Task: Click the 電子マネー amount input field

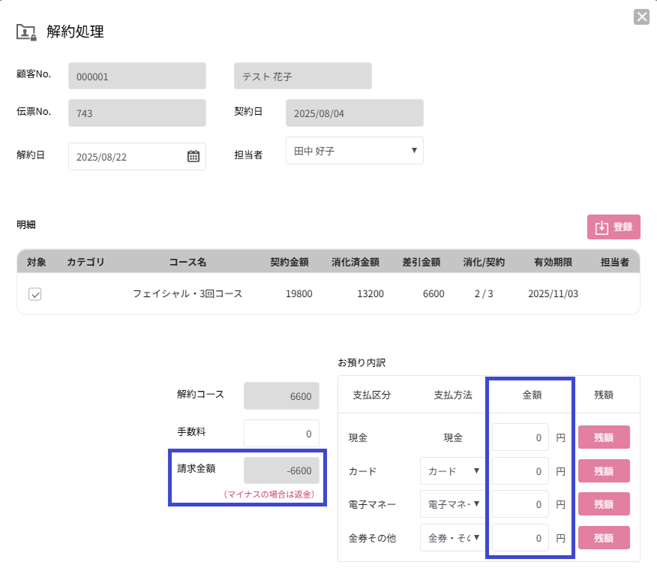Action: tap(520, 504)
